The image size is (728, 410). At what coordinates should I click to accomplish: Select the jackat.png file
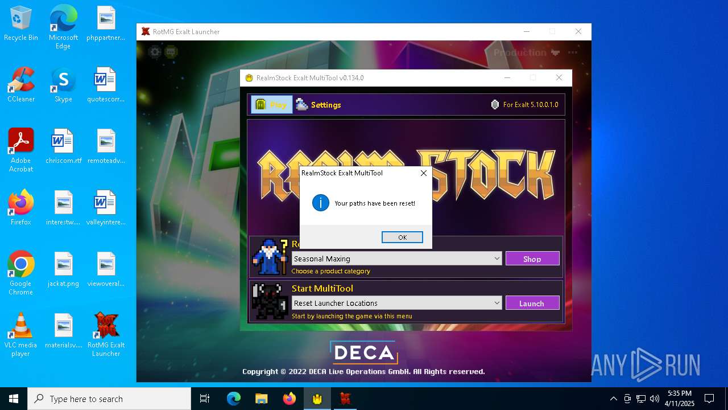click(x=63, y=270)
